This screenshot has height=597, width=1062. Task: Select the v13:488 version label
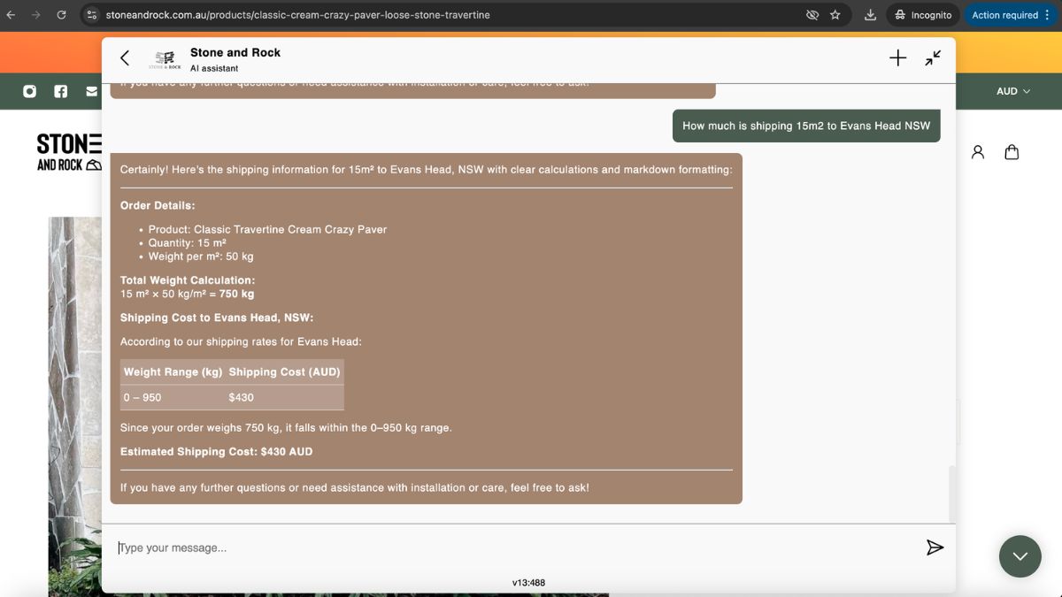(528, 583)
